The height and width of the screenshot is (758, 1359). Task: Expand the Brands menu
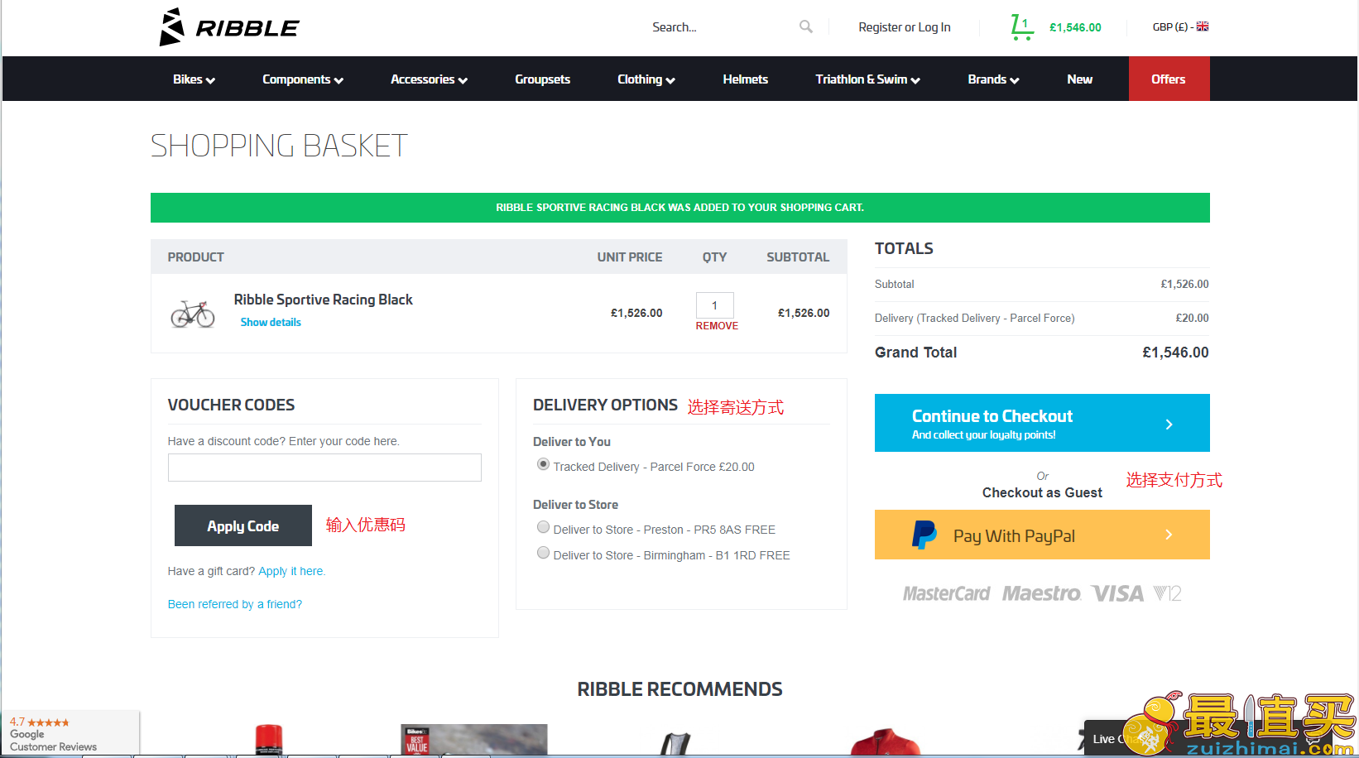993,79
